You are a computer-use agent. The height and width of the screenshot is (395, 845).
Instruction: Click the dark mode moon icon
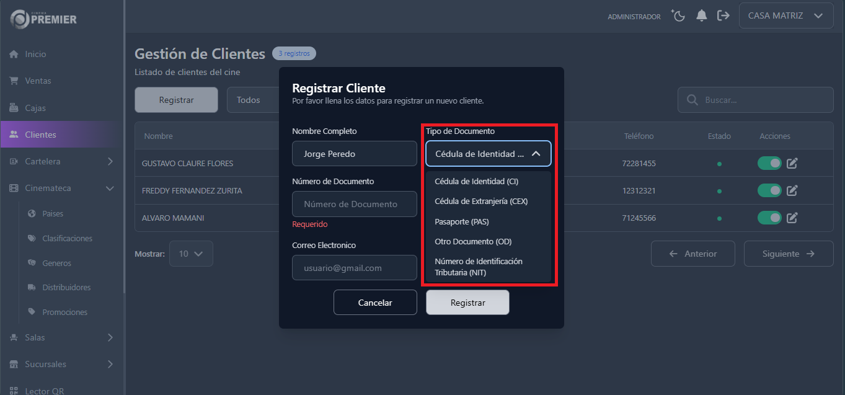click(678, 16)
